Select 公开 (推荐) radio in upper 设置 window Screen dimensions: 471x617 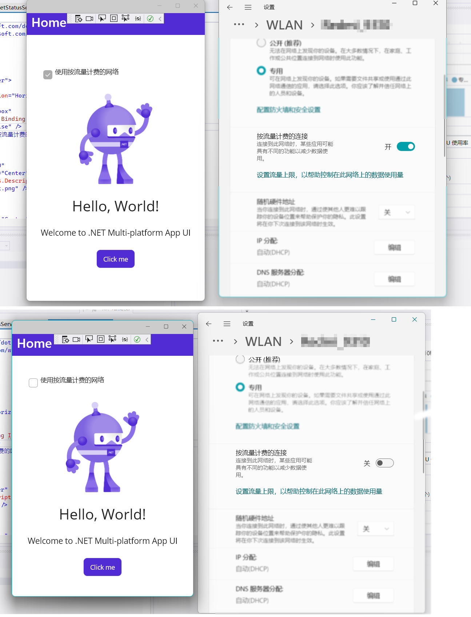[x=261, y=43]
